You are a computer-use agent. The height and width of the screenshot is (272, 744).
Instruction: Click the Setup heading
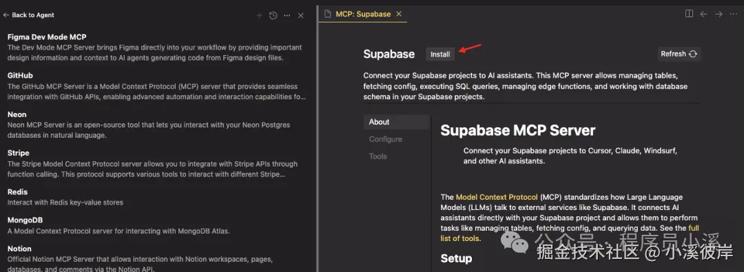click(456, 258)
